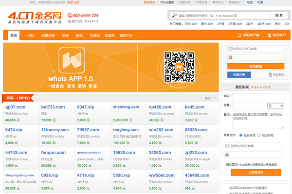Viewport: 292px width, 194px height.
Task: Open the cp488.com domain listing
Action: click(x=160, y=107)
